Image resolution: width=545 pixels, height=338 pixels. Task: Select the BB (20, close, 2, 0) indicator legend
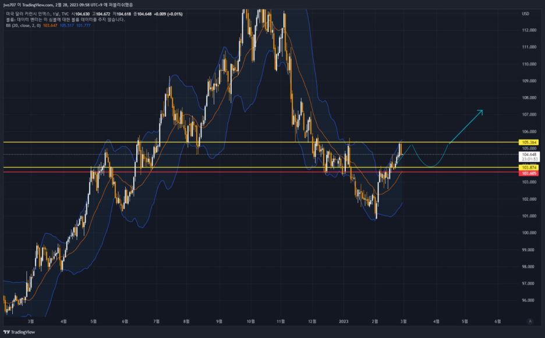tap(23, 26)
